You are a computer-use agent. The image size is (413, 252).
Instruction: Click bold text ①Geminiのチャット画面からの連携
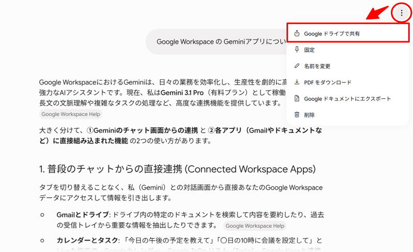coord(142,130)
